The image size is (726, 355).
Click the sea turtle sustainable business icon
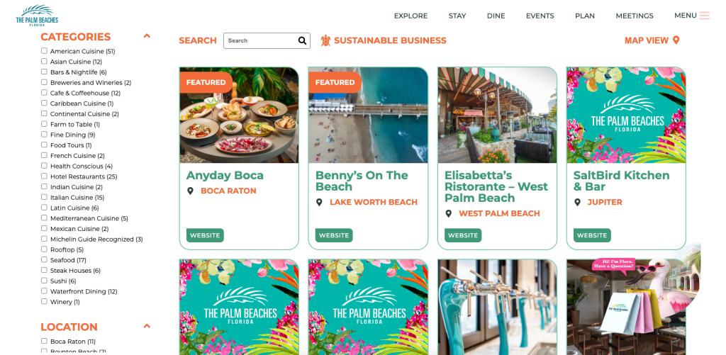coord(326,40)
